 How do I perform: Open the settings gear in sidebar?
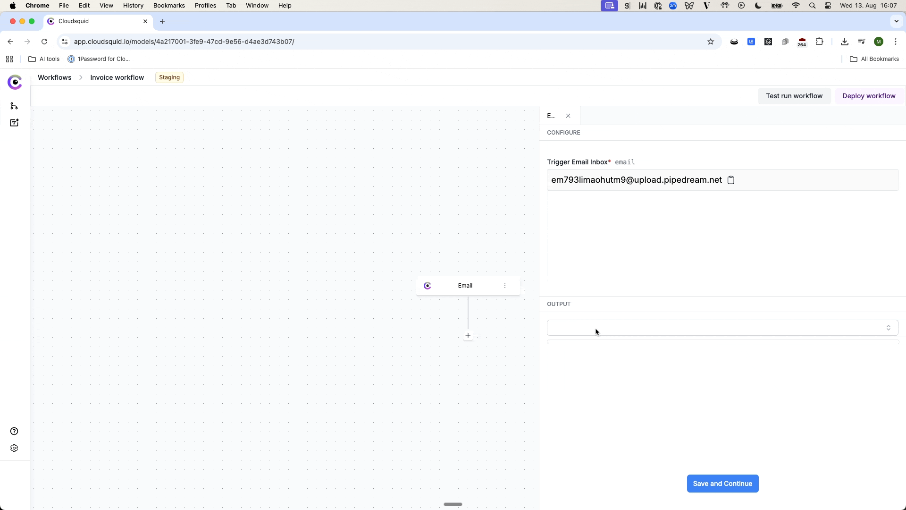14,448
